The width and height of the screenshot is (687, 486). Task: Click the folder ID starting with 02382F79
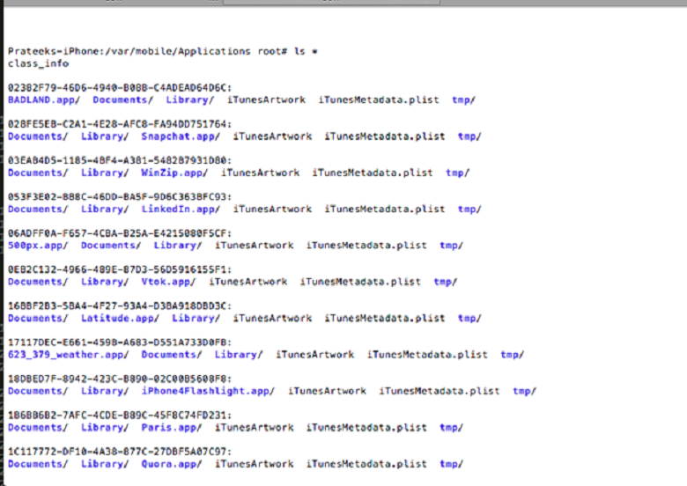click(x=120, y=88)
